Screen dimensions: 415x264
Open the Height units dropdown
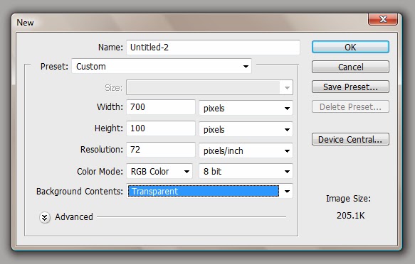[x=246, y=129]
